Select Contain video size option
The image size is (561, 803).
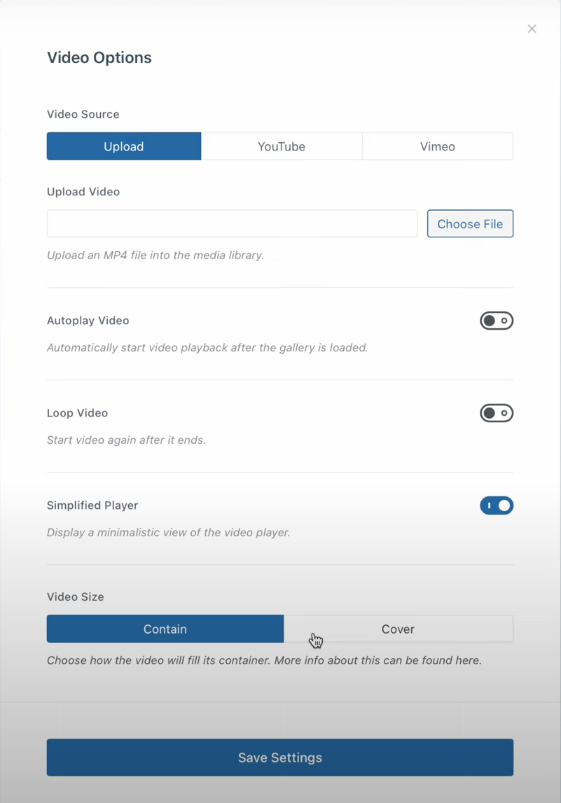165,629
